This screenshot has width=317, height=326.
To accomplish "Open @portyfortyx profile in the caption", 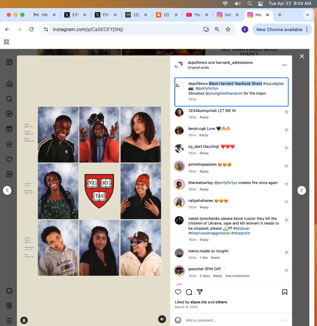I will [x=206, y=89].
